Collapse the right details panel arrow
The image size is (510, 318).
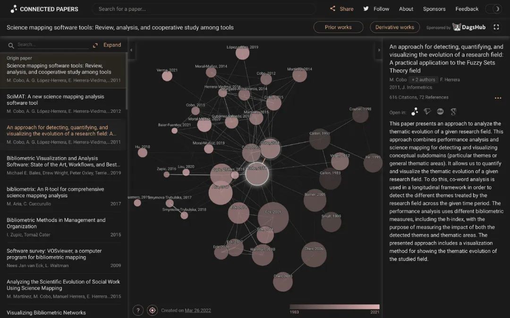coord(379,50)
